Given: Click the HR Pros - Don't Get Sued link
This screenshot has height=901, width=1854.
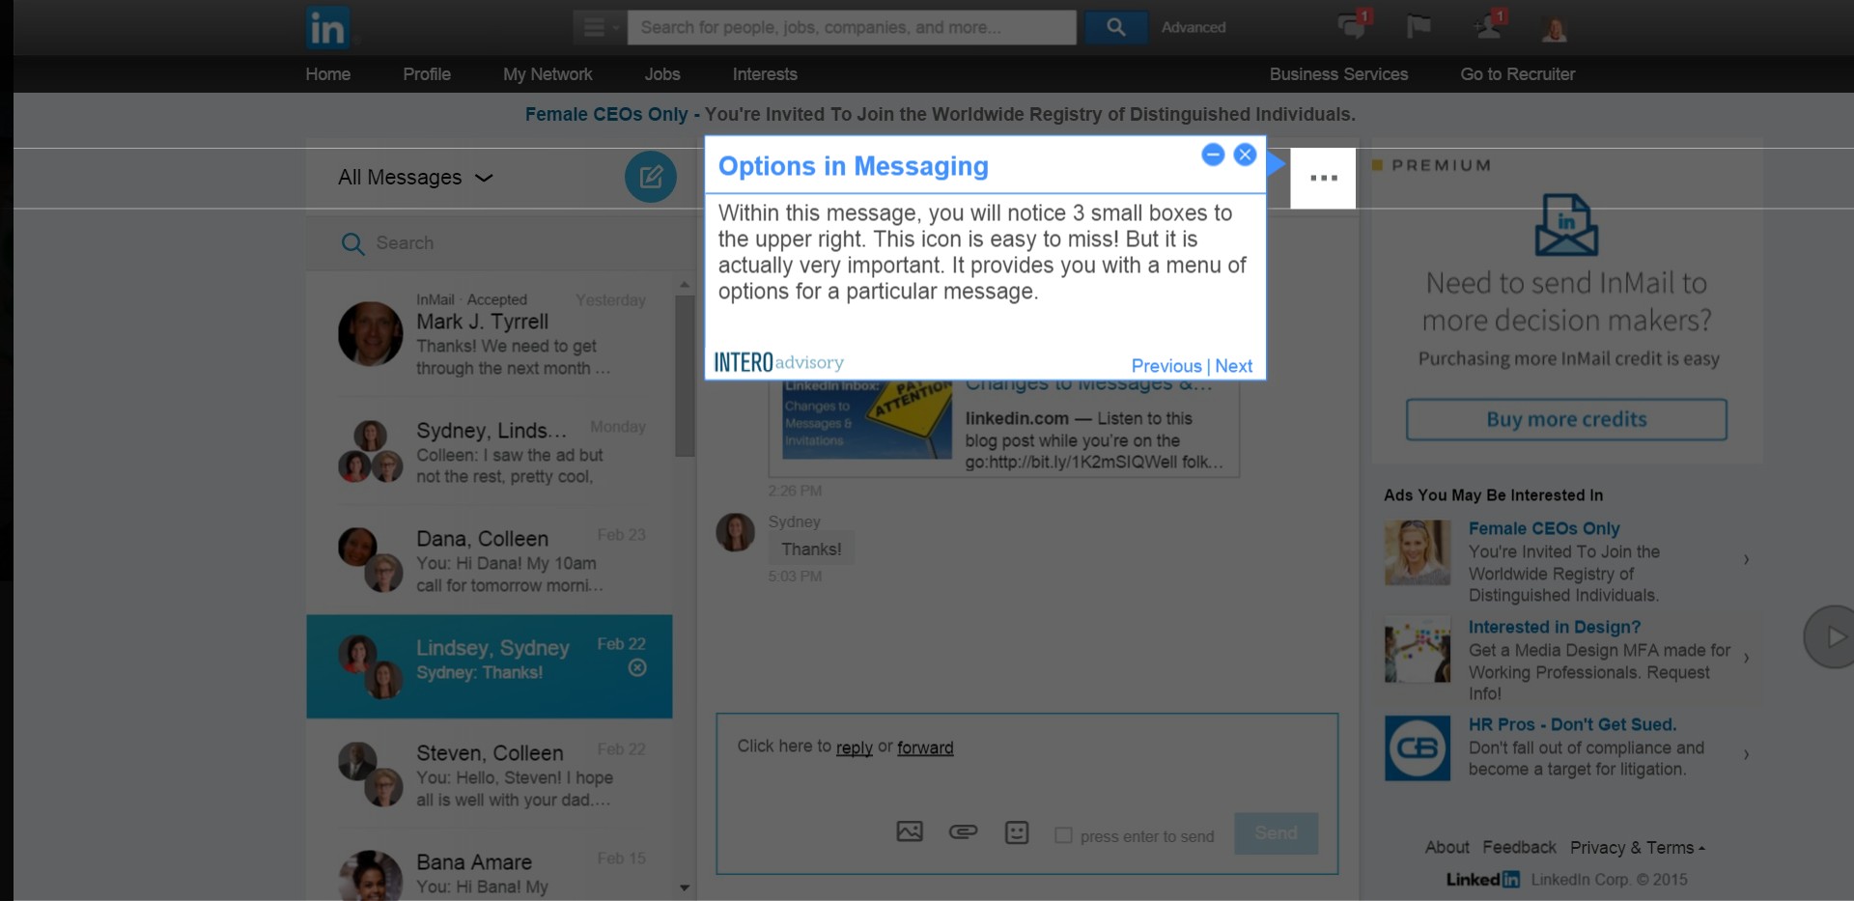Looking at the screenshot, I should click(1572, 724).
